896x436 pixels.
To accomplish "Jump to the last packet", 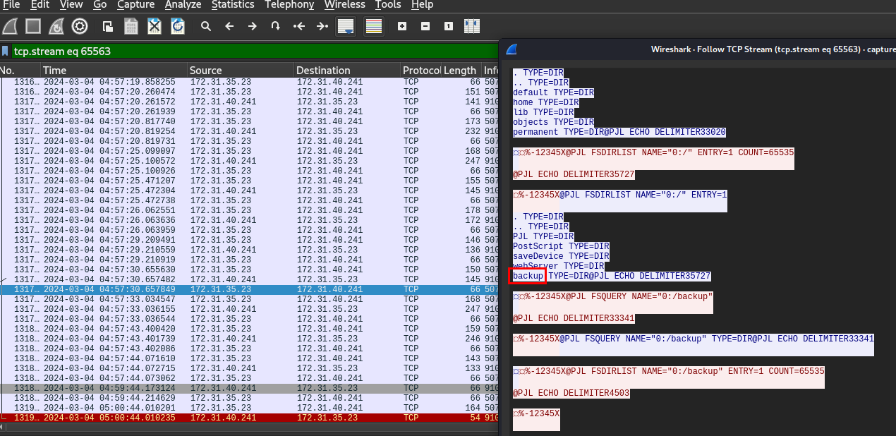I will tap(322, 26).
